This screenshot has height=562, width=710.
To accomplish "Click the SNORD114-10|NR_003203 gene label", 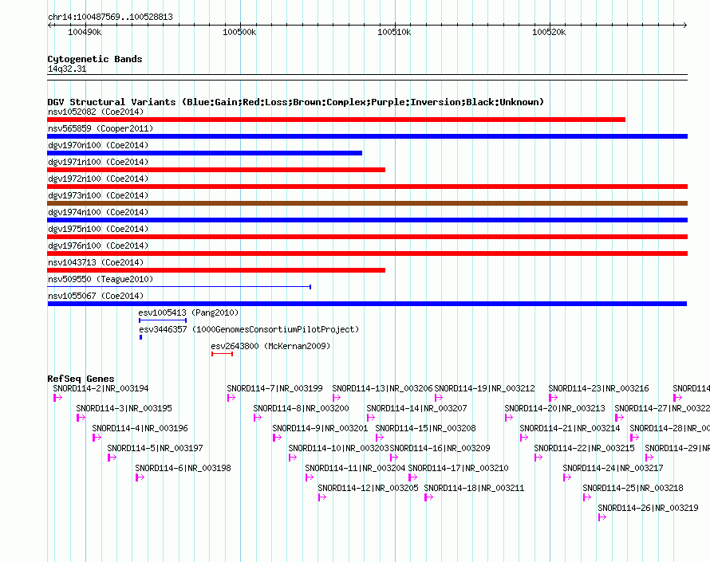I will click(339, 448).
